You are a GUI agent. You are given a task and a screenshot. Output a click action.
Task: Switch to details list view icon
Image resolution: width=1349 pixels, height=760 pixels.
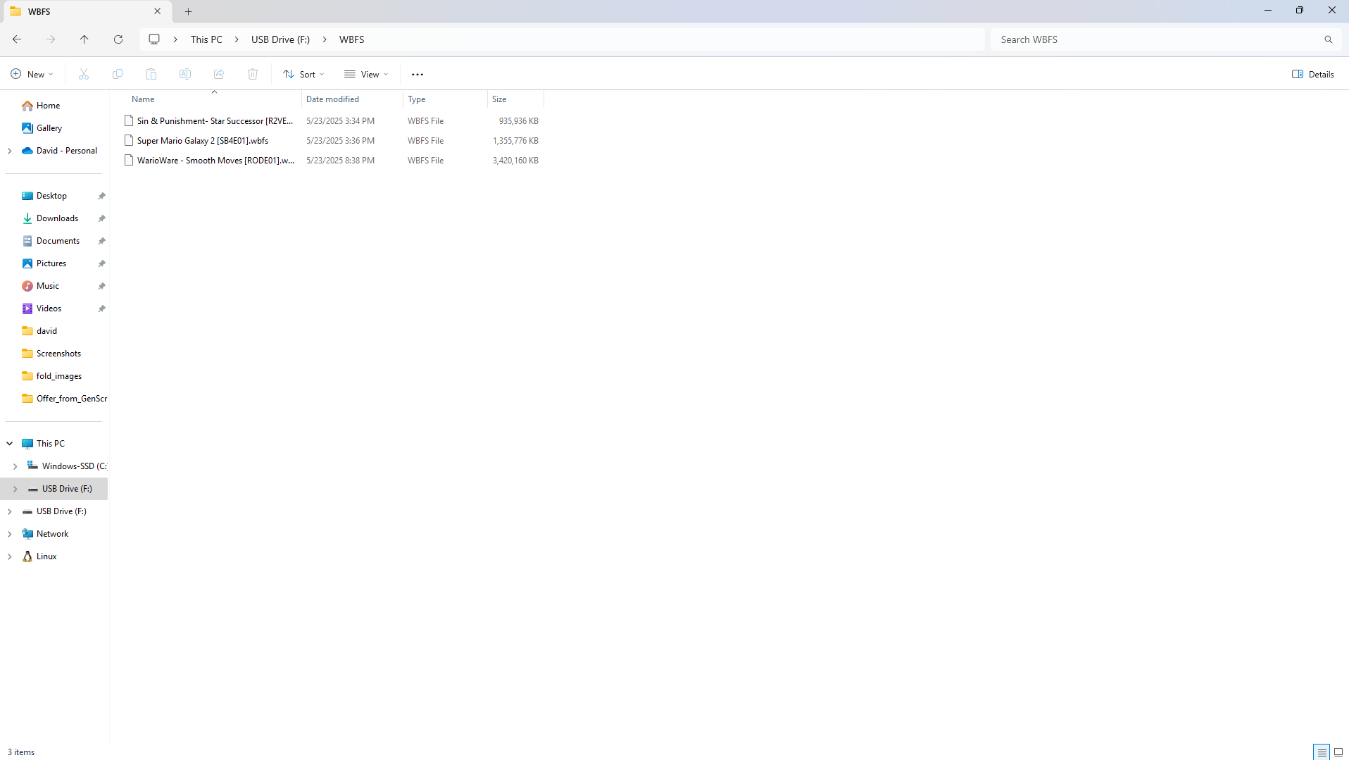[1322, 752]
